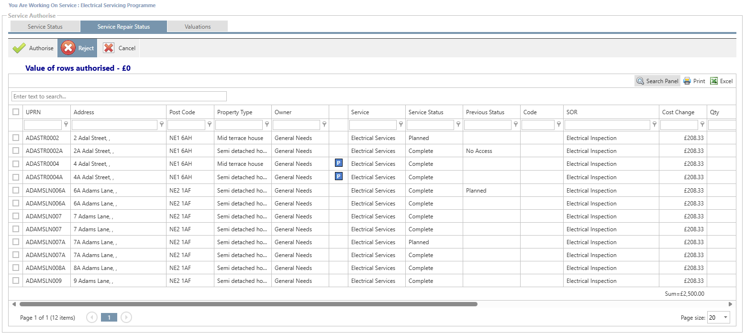745x334 pixels.
Task: Tick checkbox for ADAMSLN009 row
Action: pyautogui.click(x=16, y=280)
